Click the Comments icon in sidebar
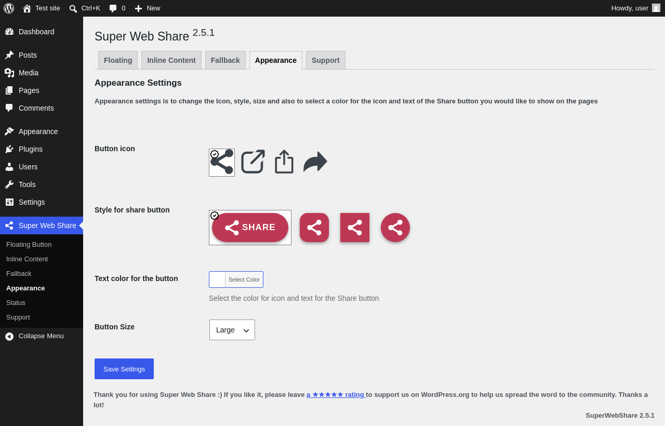The height and width of the screenshot is (426, 665). 9,108
